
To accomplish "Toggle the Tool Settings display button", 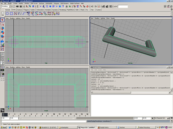I will 168,6.
